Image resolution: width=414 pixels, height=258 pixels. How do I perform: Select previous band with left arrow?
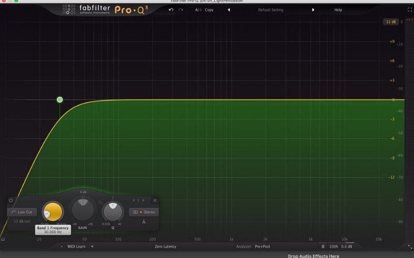[134, 200]
